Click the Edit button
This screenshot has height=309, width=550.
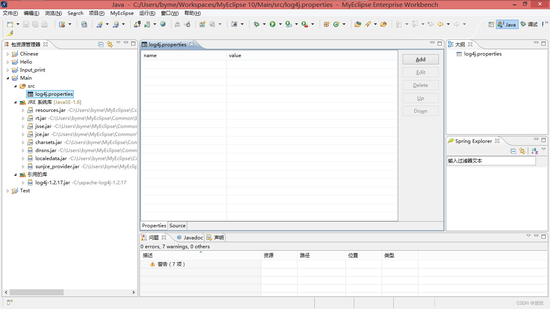click(x=420, y=72)
